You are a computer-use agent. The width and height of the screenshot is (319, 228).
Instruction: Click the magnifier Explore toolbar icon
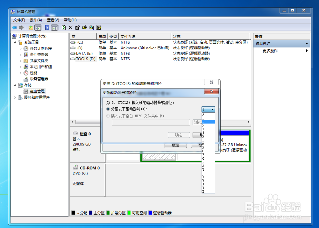pyautogui.click(x=92, y=28)
